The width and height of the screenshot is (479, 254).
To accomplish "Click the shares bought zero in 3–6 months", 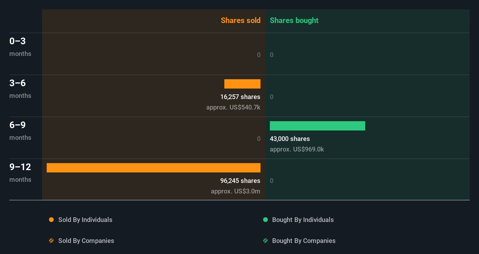I will coord(272,97).
